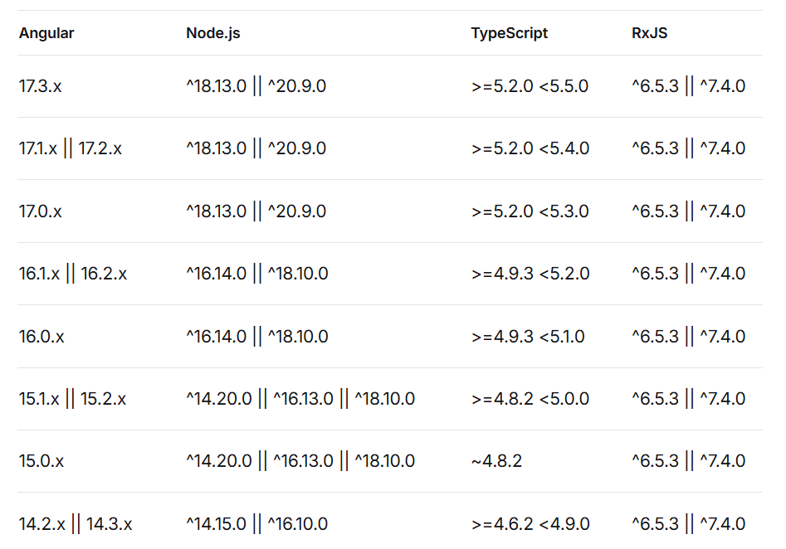Select the 14.2.x || 14.3.x version cell
The height and width of the screenshot is (549, 786).
pos(76,524)
